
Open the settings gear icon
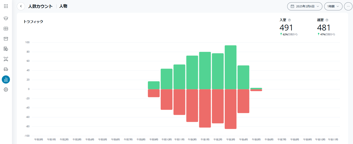tap(6, 90)
